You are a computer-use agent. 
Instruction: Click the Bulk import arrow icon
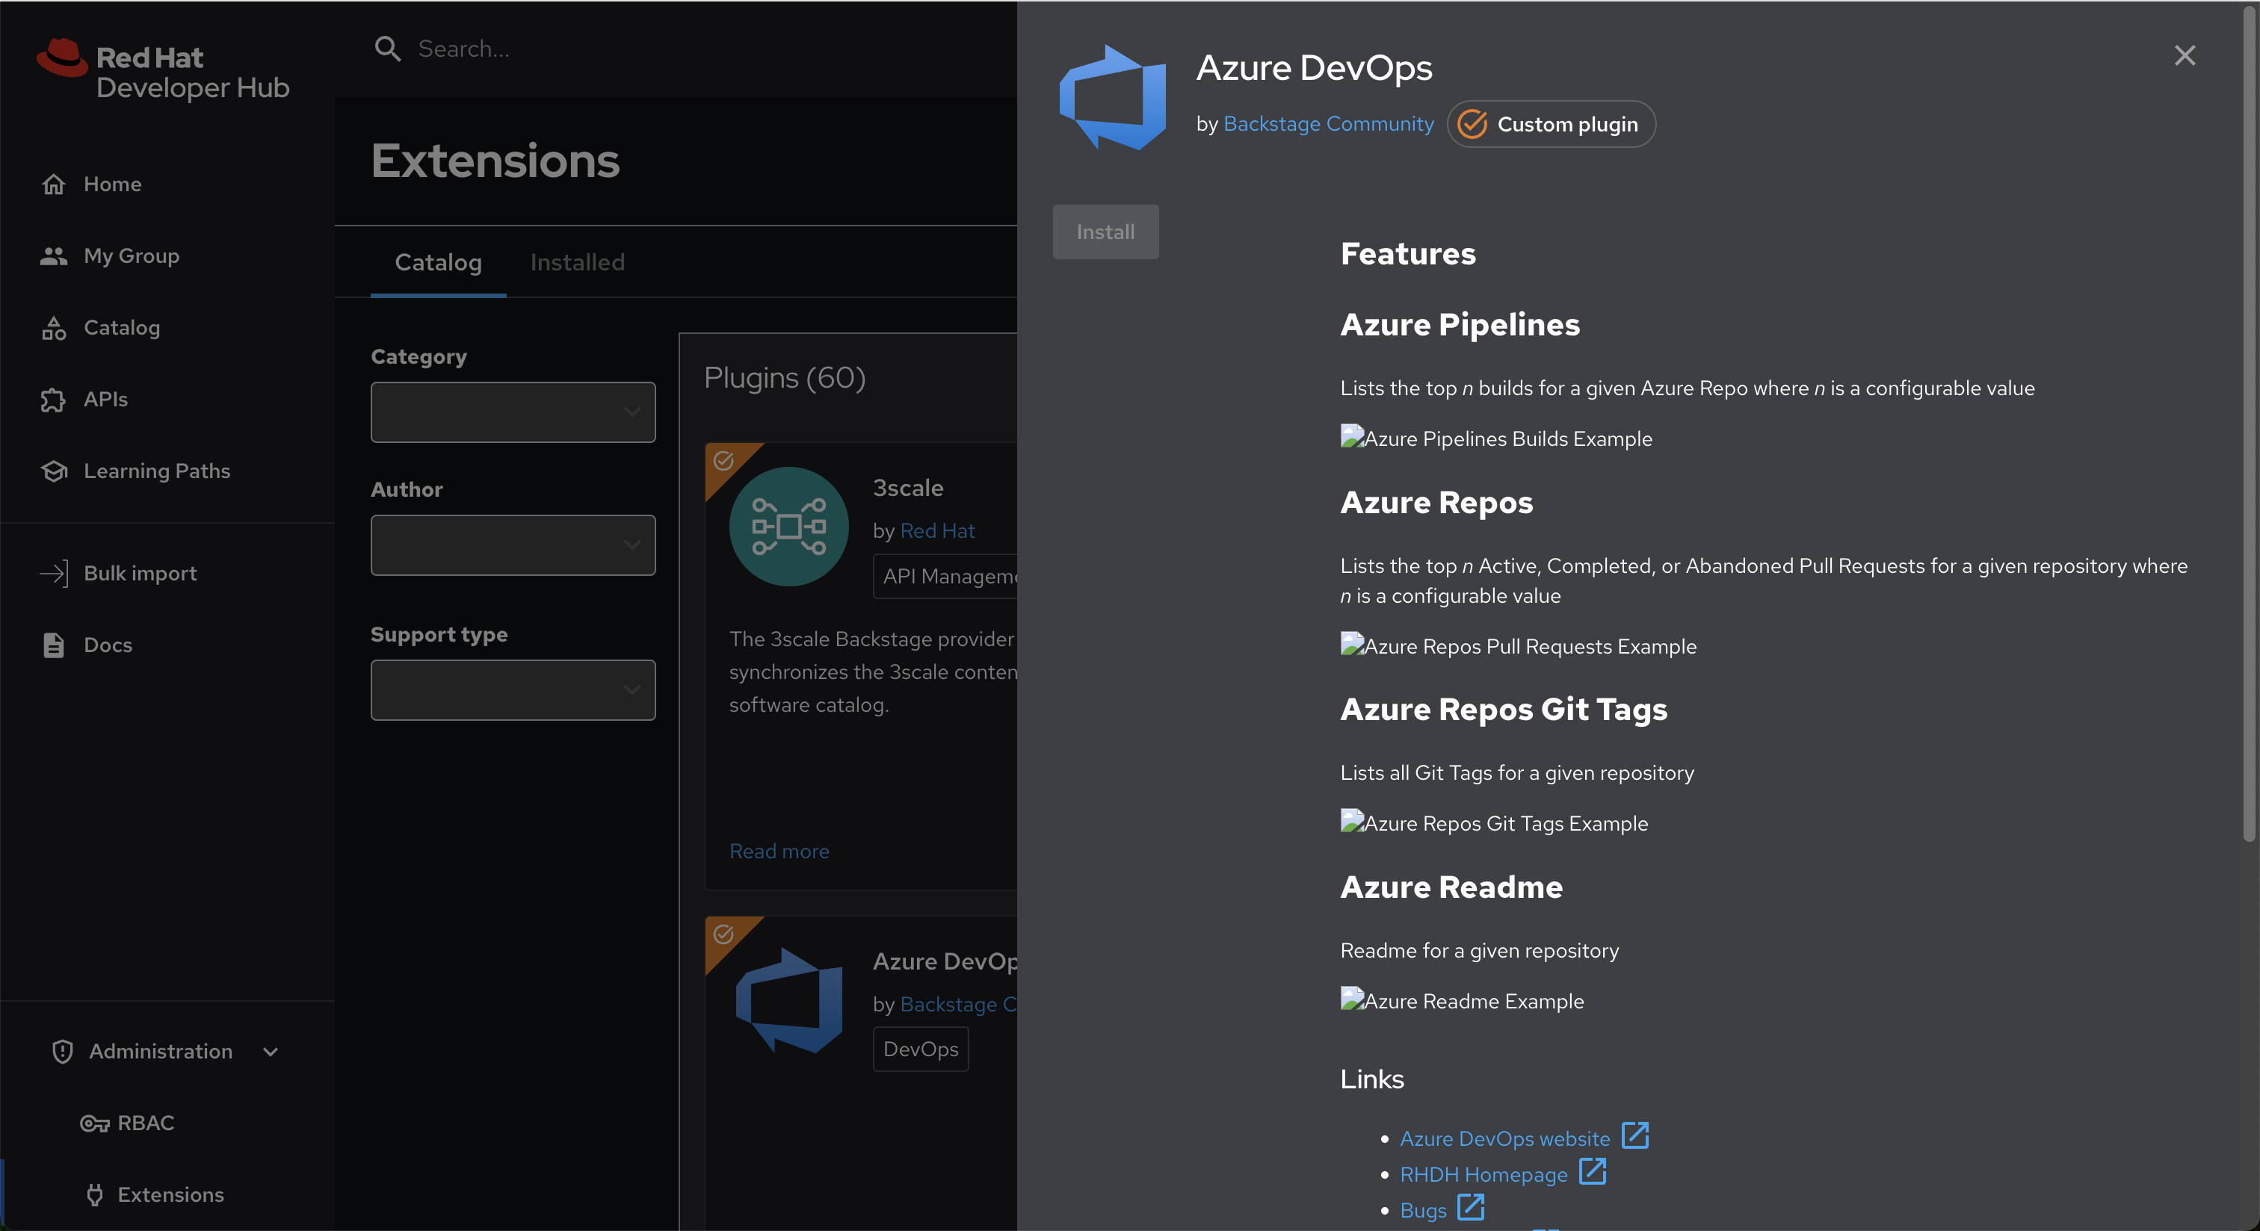pyautogui.click(x=54, y=574)
